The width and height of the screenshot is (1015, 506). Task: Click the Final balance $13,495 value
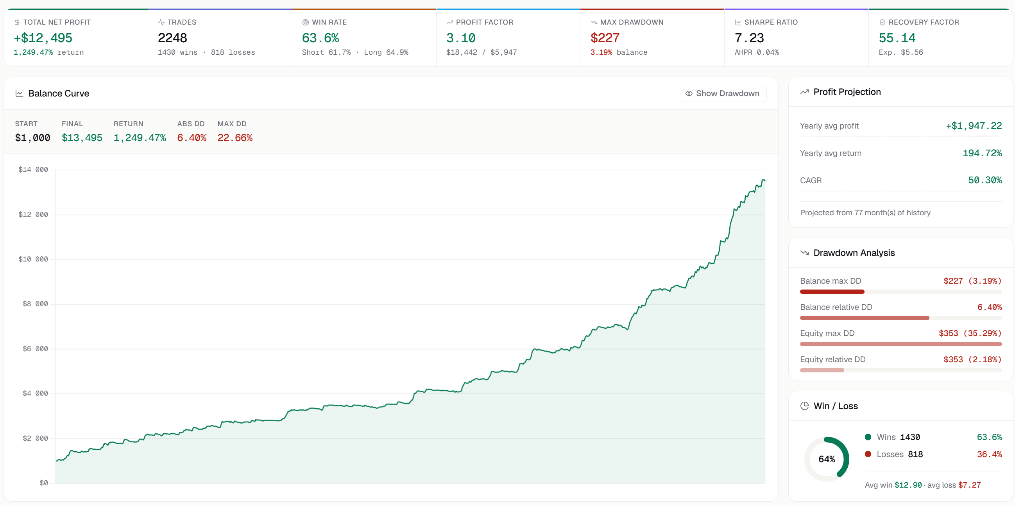[x=82, y=138]
